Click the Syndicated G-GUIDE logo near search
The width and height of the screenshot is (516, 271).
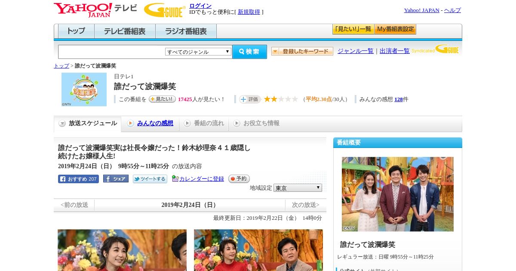coord(435,49)
